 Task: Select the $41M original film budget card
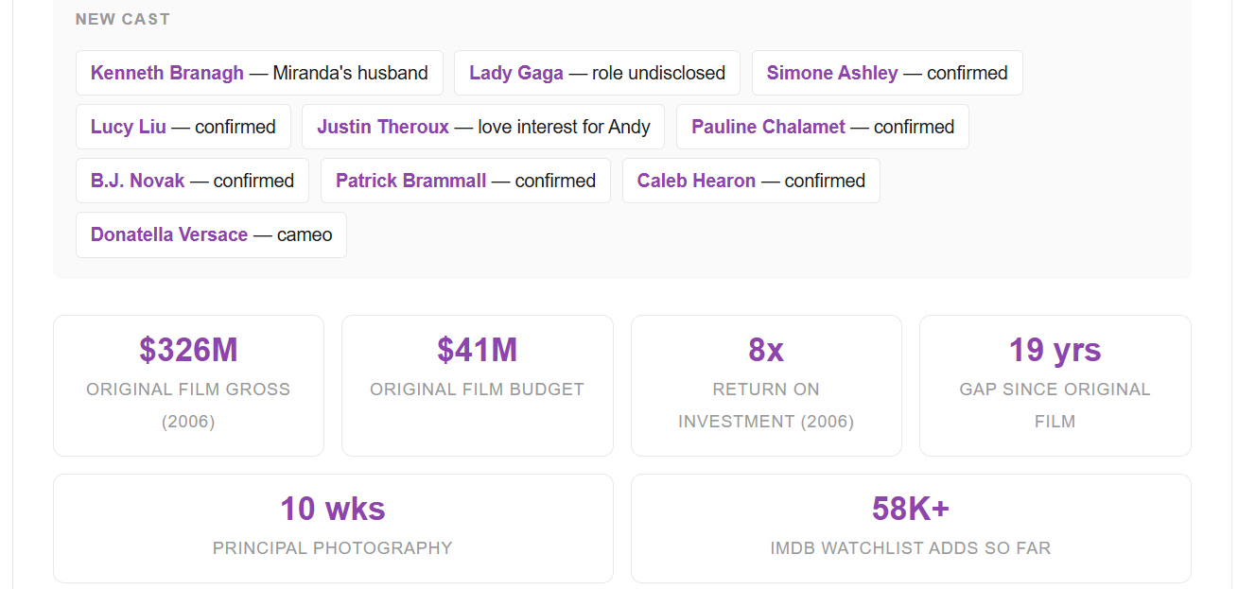tap(477, 386)
